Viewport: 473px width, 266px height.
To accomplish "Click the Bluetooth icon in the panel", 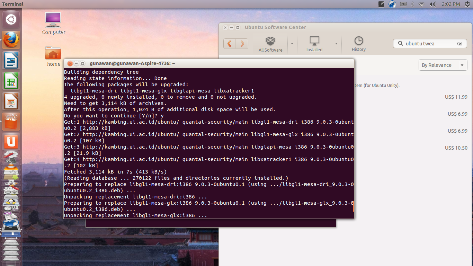I will click(412, 4).
